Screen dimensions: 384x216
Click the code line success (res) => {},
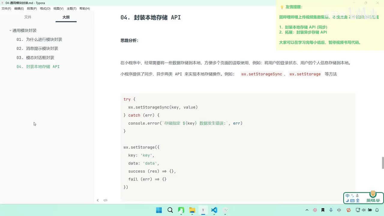click(152, 171)
